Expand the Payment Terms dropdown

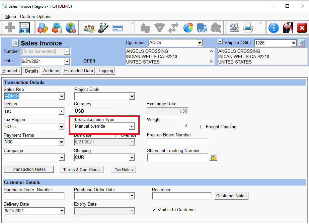pyautogui.click(x=61, y=142)
